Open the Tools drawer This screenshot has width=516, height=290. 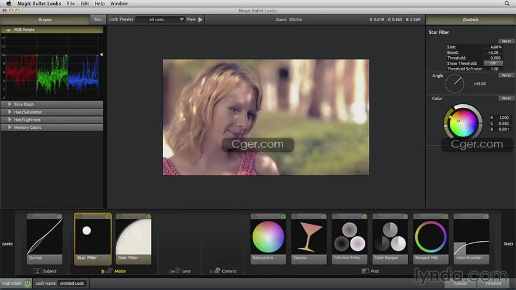508,244
